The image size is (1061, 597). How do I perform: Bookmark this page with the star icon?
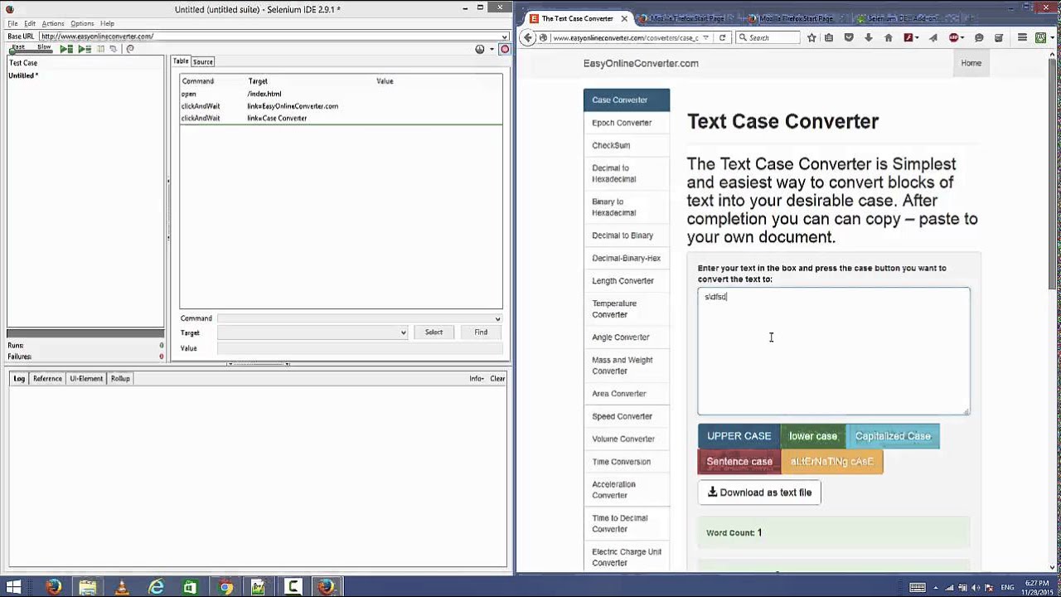click(811, 37)
